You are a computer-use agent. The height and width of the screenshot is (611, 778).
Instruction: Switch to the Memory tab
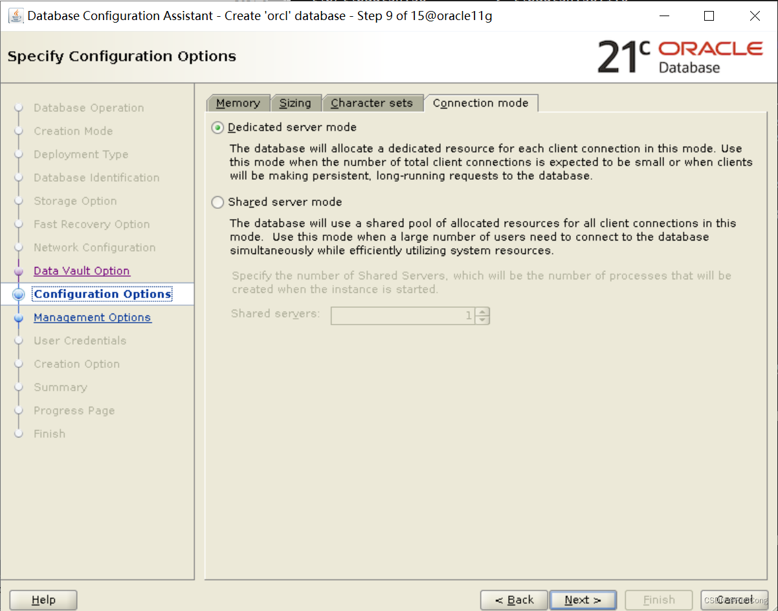pyautogui.click(x=238, y=103)
